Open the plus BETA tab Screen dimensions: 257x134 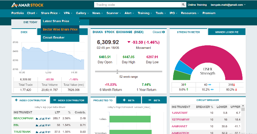point(129,100)
